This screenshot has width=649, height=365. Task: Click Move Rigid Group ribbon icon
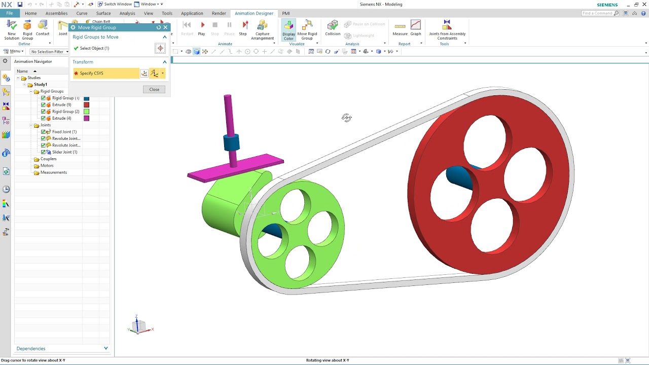point(307,30)
